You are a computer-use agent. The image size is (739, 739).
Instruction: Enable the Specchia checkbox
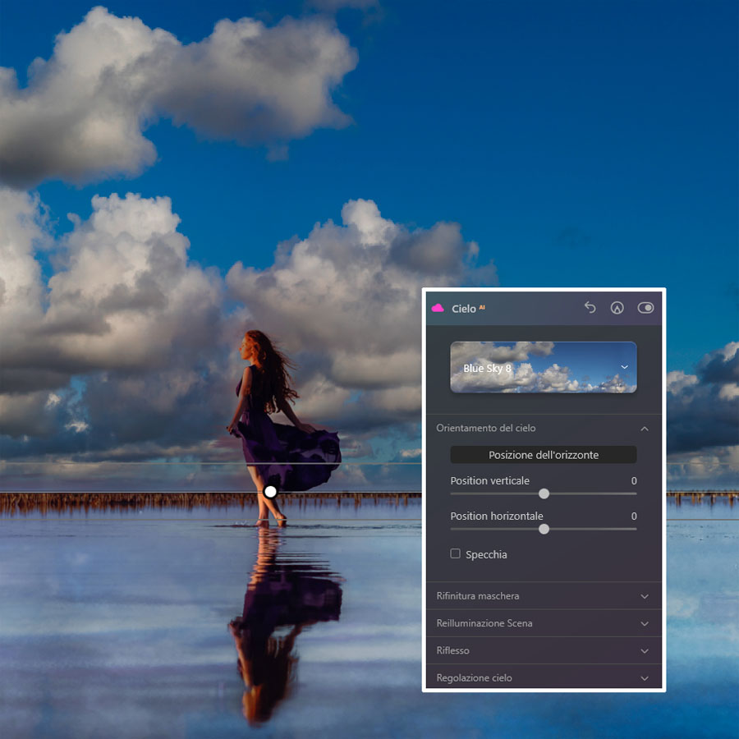pos(456,554)
